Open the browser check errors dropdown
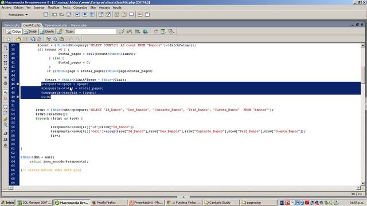The height and width of the screenshot is (206, 367). (121, 31)
